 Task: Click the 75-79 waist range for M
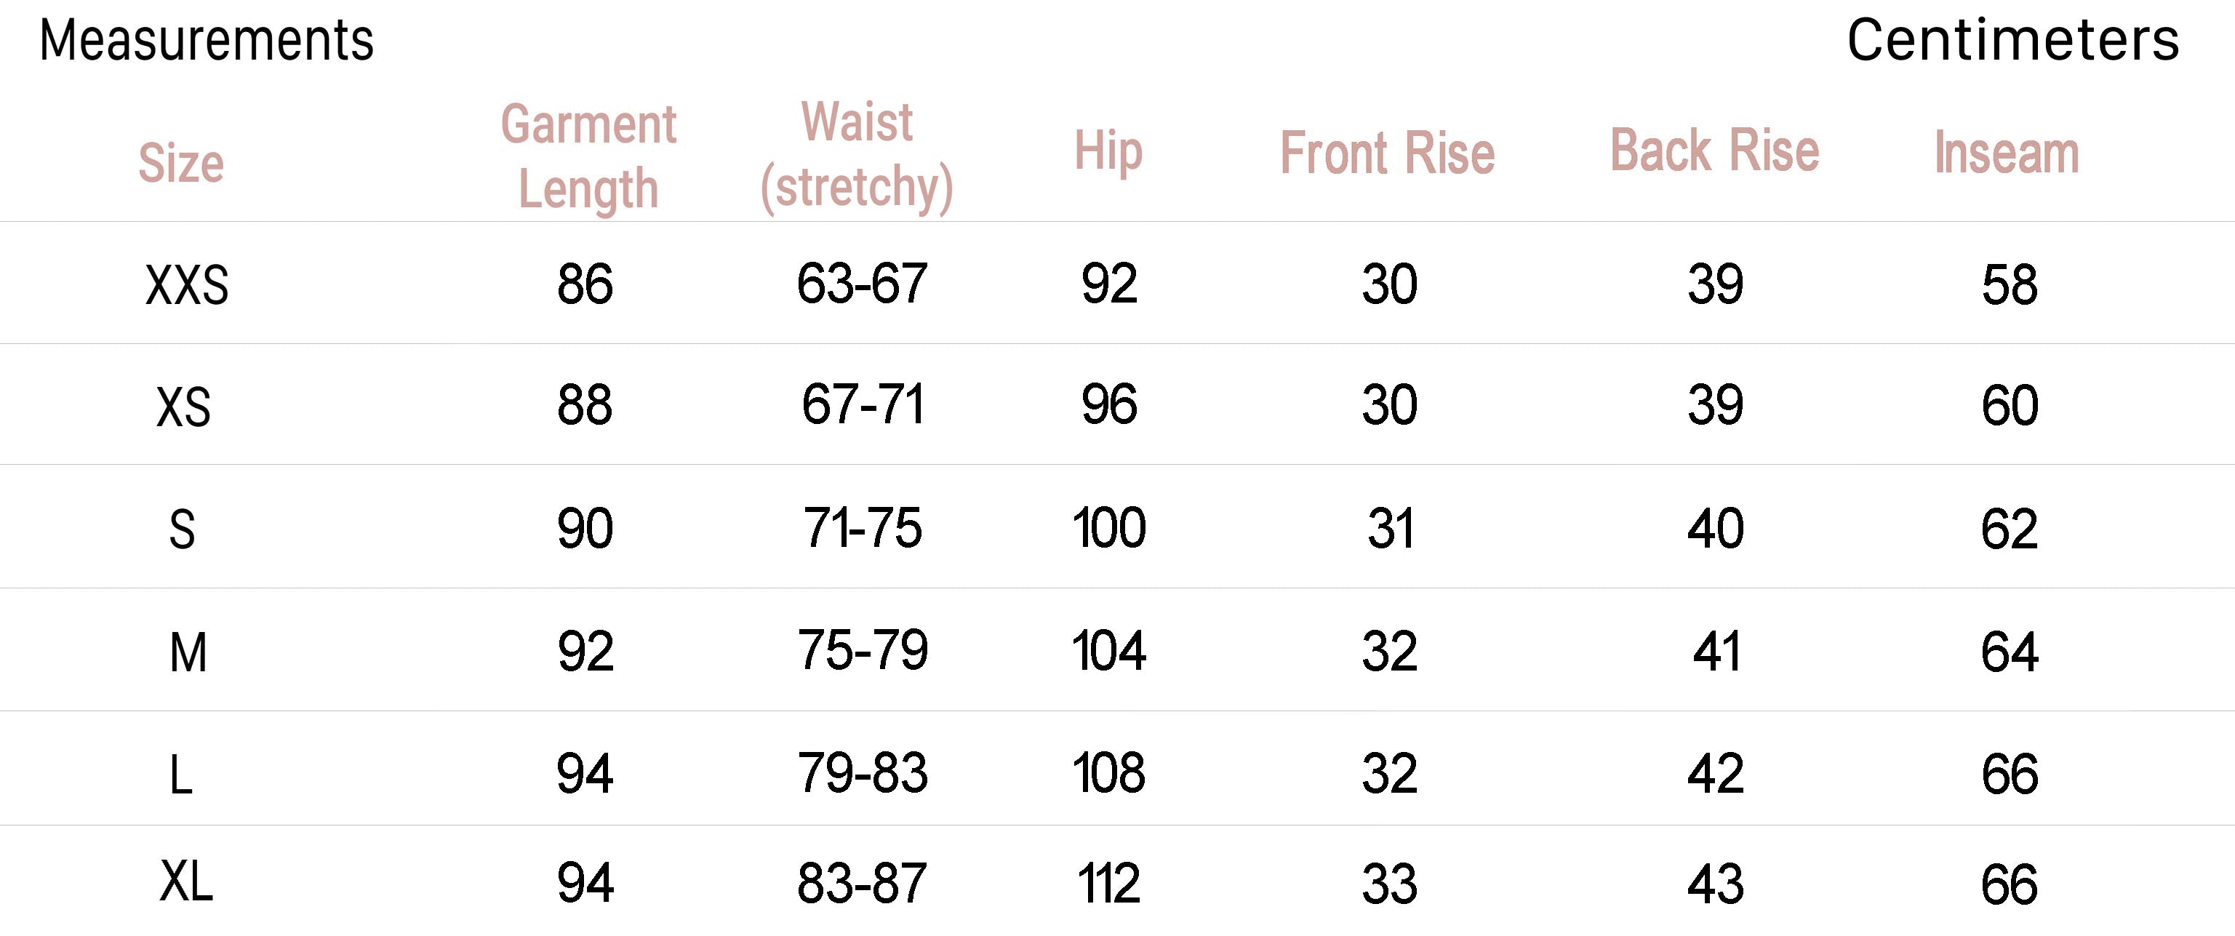click(x=863, y=651)
